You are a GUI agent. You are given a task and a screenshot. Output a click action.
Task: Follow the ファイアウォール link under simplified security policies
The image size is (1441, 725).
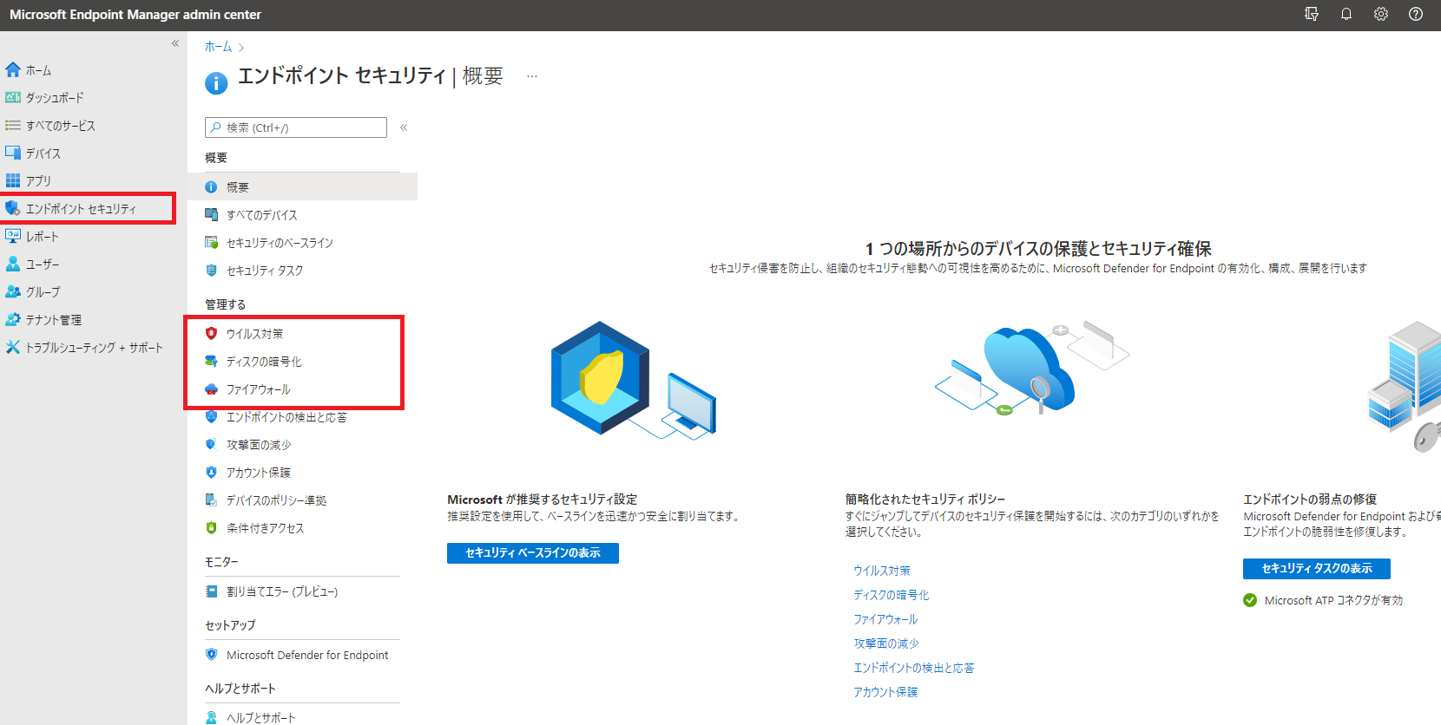tap(885, 619)
